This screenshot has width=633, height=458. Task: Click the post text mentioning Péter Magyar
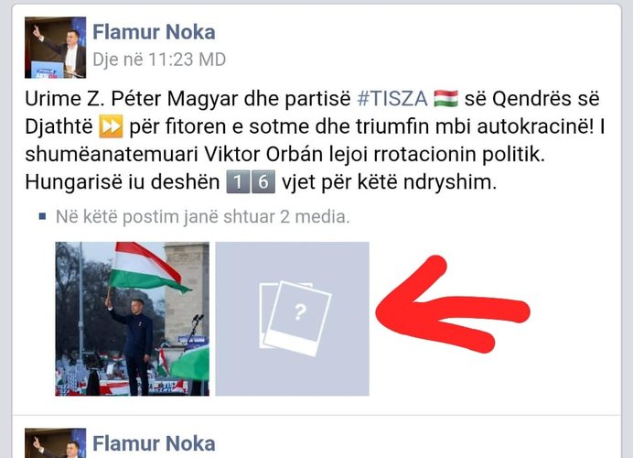click(x=315, y=140)
